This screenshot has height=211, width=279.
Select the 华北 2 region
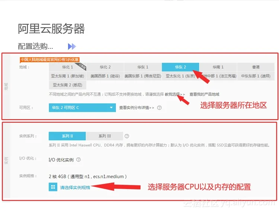tap(105, 67)
